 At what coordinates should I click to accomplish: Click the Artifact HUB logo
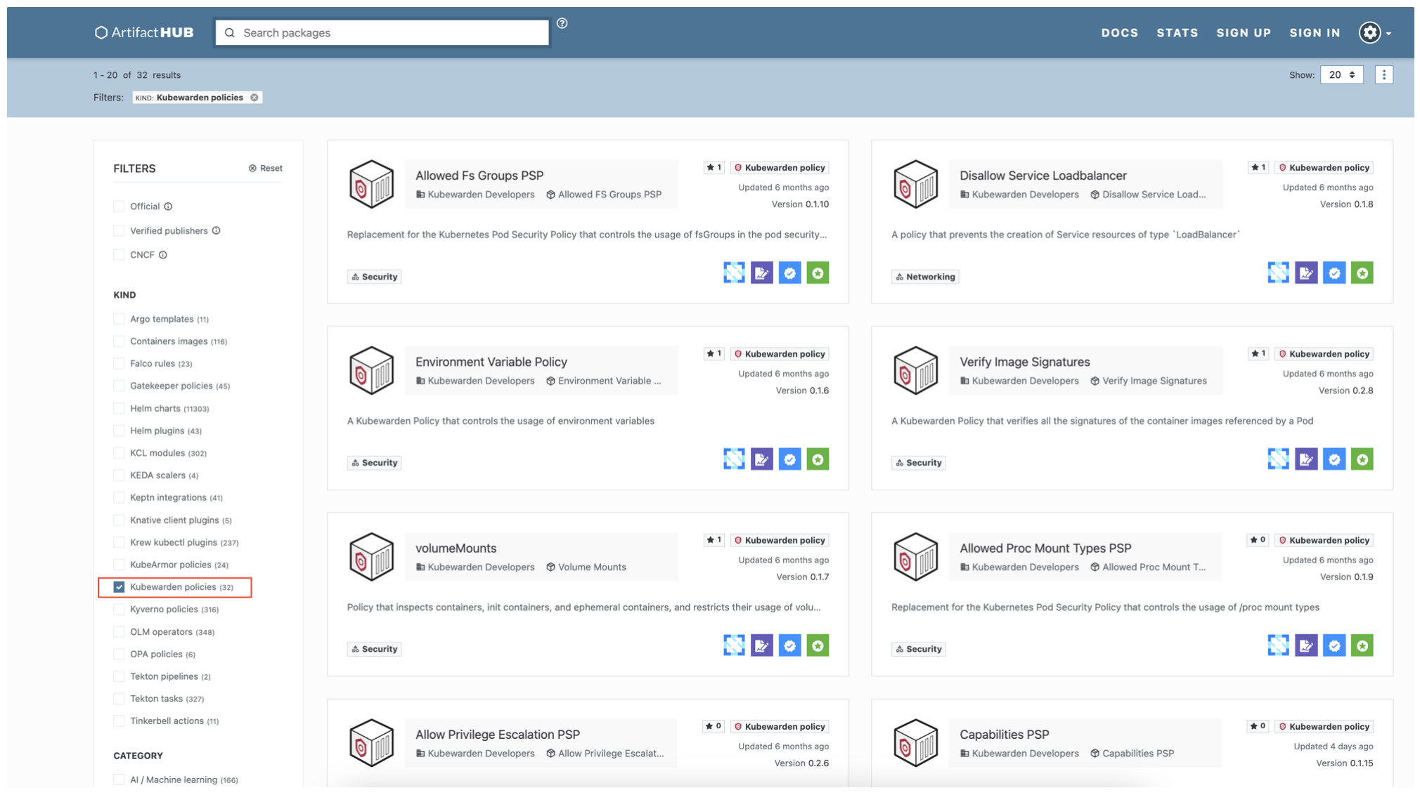click(x=144, y=32)
